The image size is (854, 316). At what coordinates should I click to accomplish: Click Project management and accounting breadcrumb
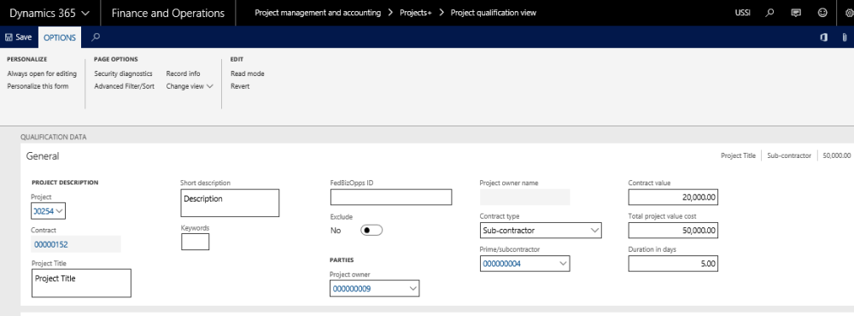(318, 13)
